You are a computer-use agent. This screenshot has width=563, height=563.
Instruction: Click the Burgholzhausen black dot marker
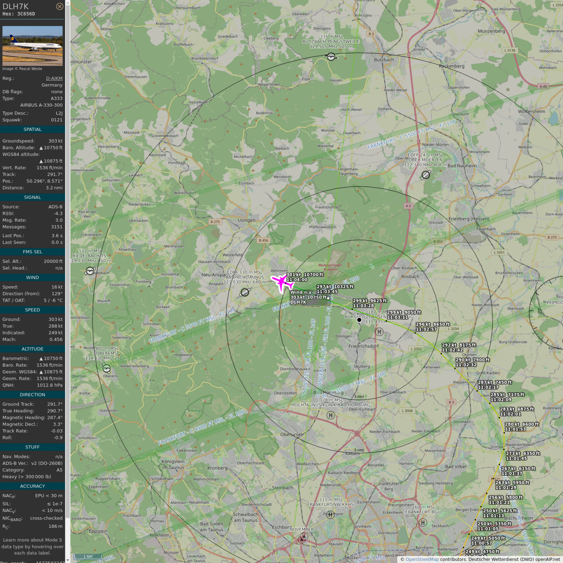(359, 320)
